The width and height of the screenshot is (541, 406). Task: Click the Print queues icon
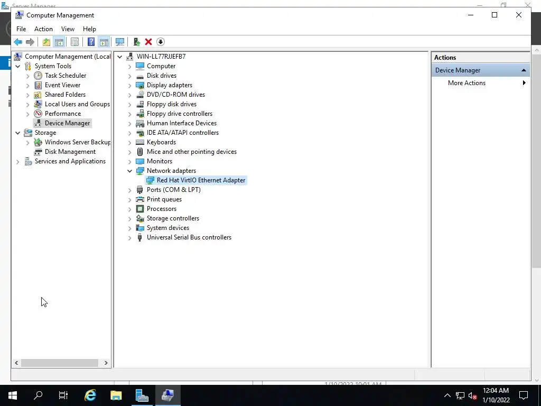[139, 199]
